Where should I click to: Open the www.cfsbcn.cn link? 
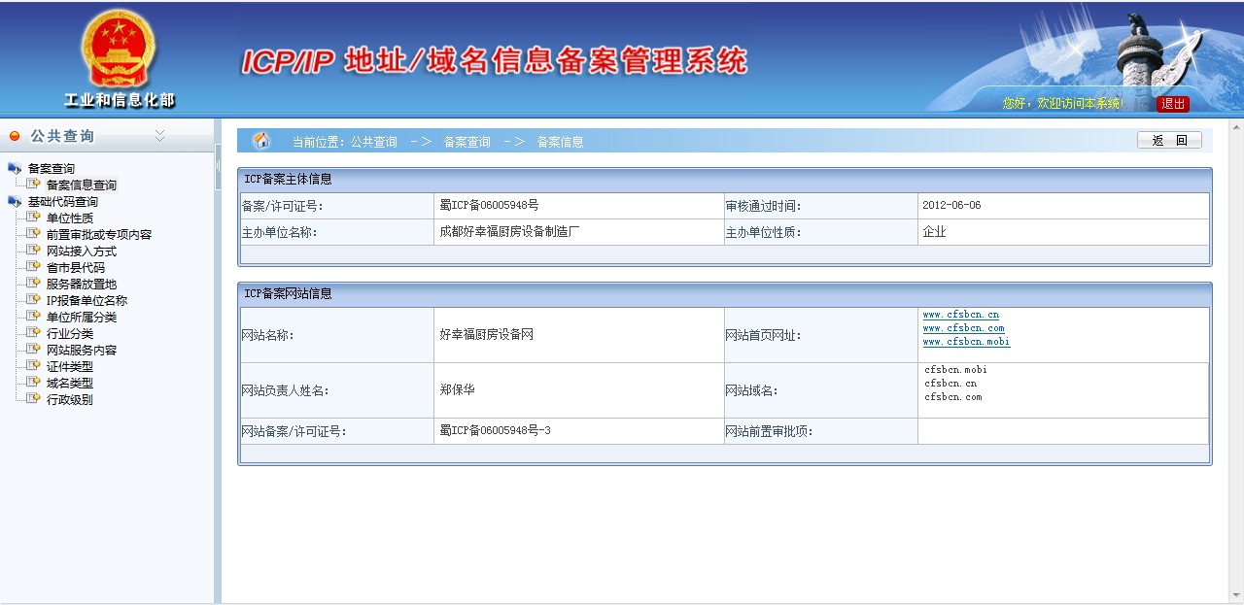pyautogui.click(x=960, y=315)
